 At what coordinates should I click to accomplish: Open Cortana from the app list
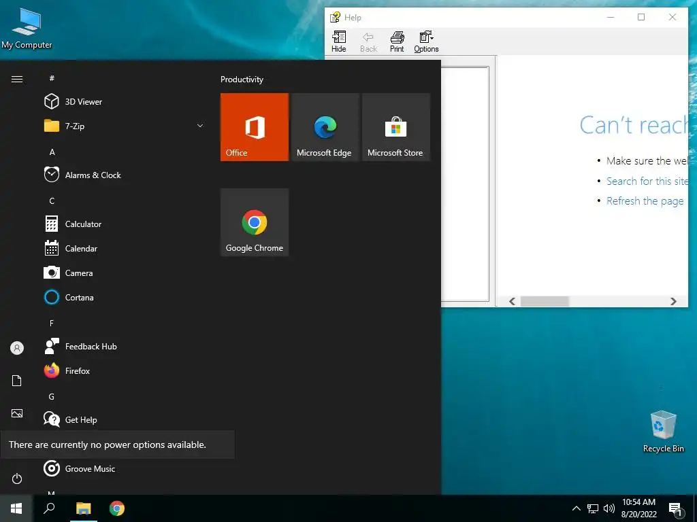[x=125, y=298]
